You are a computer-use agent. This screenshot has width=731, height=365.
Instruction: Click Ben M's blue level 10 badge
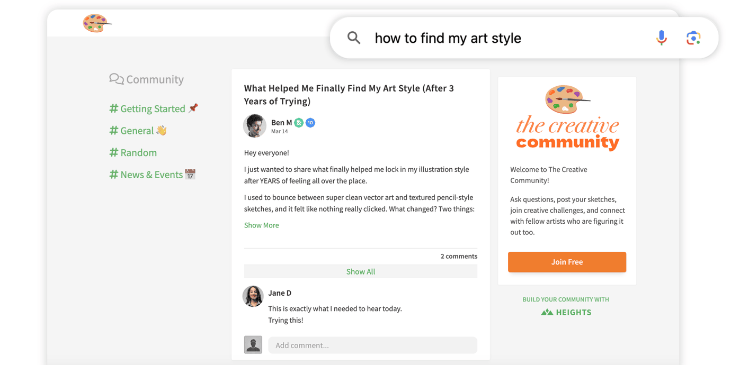(310, 123)
